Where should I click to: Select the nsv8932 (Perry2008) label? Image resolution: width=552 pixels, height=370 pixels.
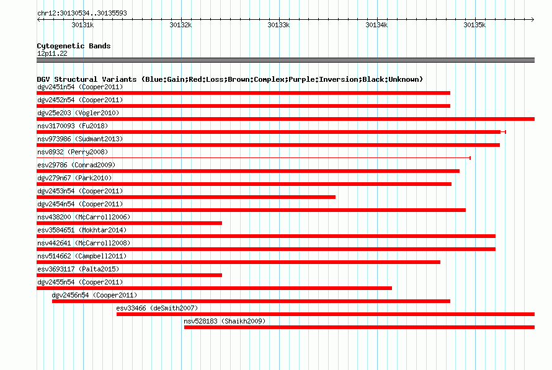point(73,152)
